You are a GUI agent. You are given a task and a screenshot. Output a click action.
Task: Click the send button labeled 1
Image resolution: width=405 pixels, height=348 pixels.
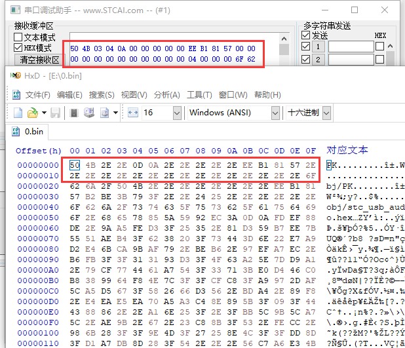point(318,47)
